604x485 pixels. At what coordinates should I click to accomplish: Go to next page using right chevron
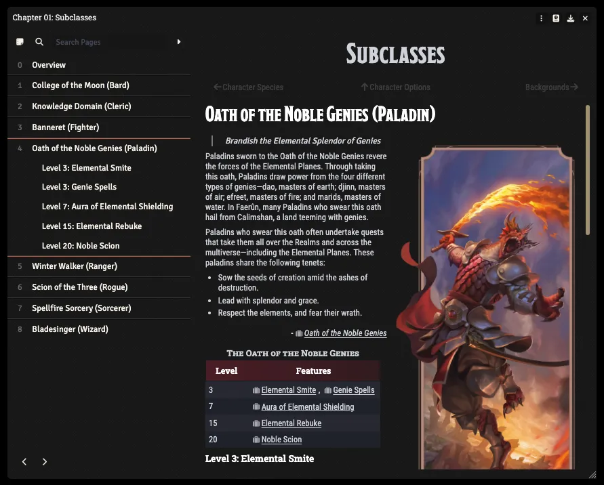(x=45, y=461)
